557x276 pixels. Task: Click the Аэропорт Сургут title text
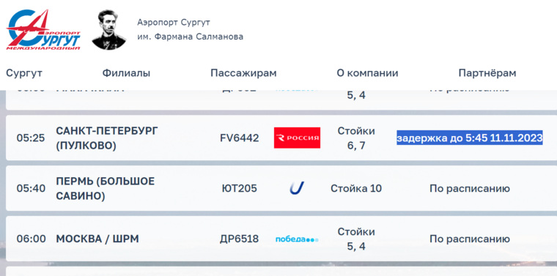pyautogui.click(x=174, y=23)
